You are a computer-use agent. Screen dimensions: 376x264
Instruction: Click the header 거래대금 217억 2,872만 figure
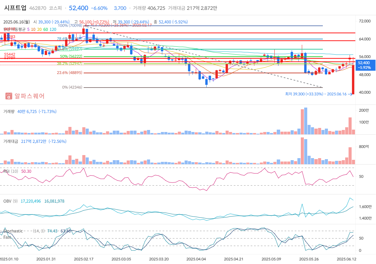click(192, 8)
